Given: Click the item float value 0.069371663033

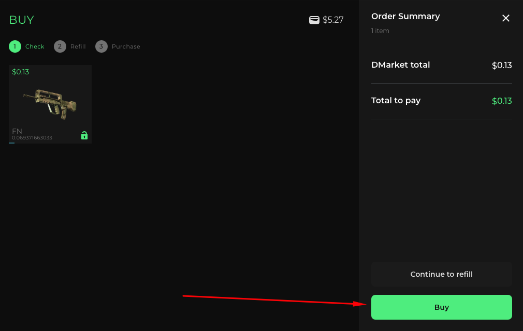Looking at the screenshot, I should [x=32, y=138].
